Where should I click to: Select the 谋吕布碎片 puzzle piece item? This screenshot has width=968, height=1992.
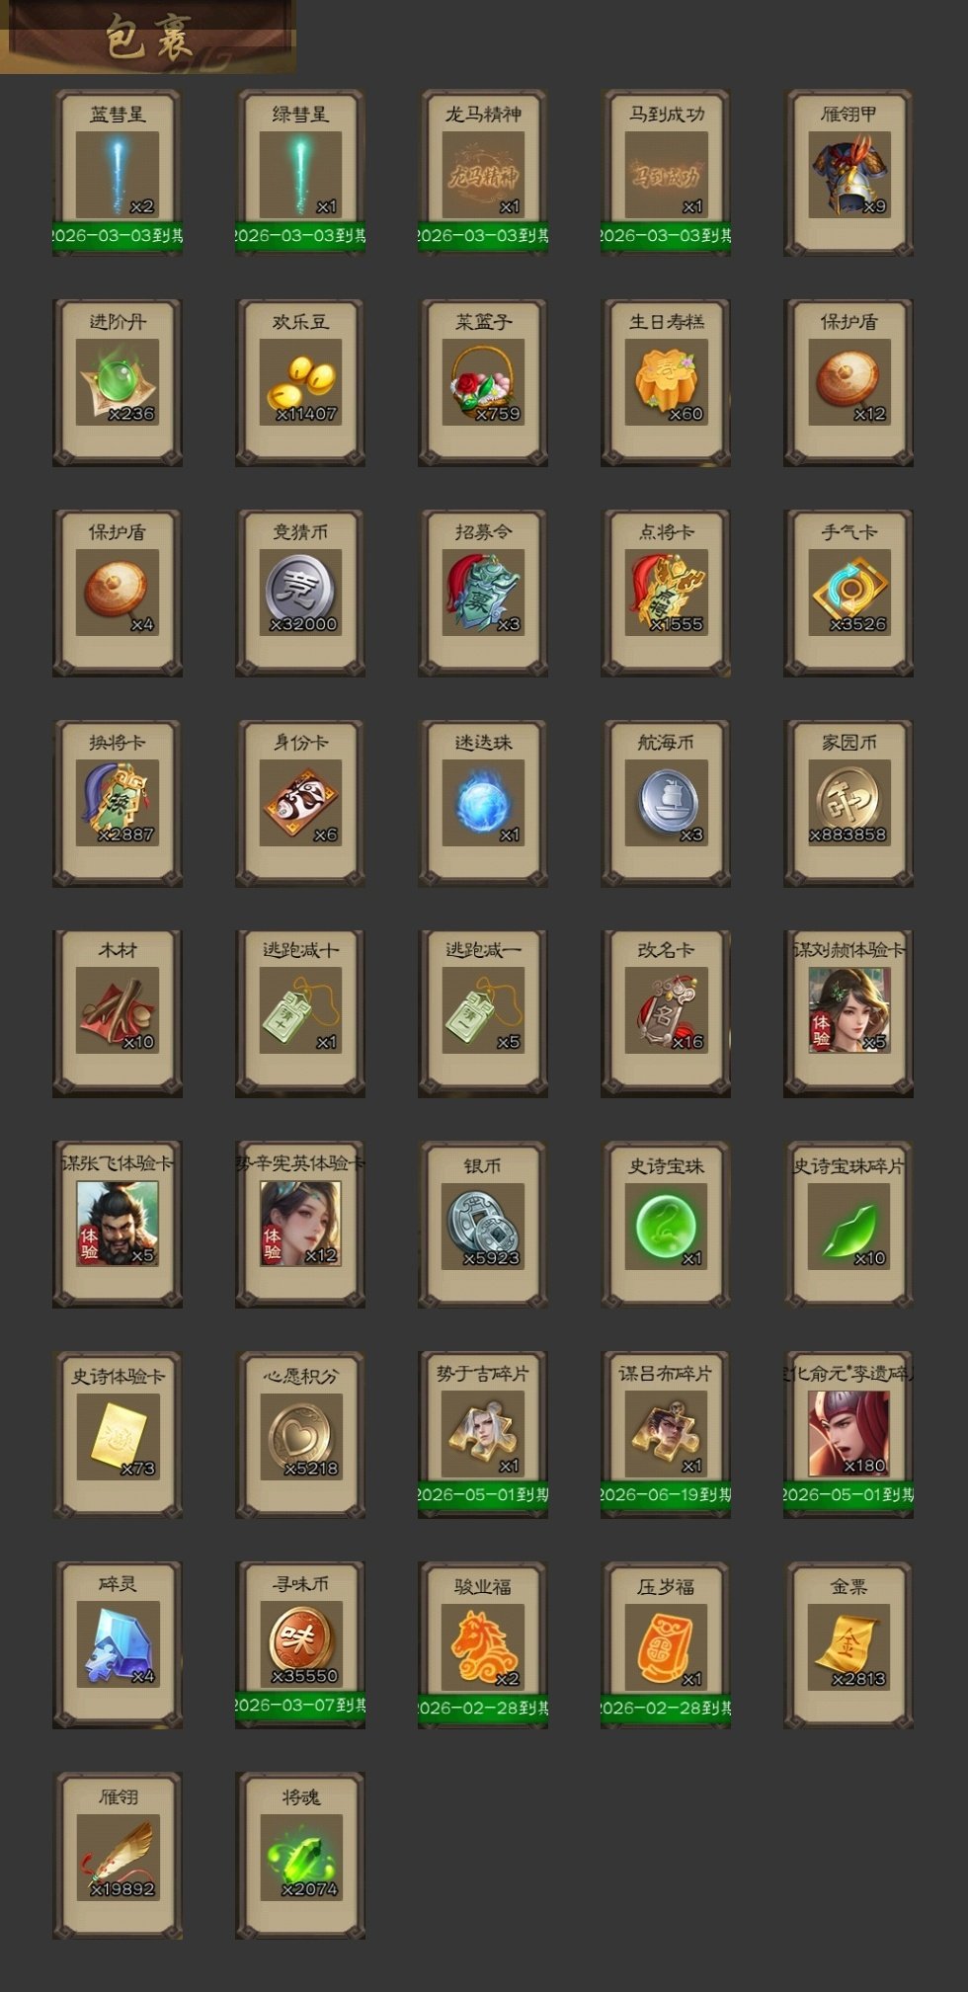tap(666, 1435)
